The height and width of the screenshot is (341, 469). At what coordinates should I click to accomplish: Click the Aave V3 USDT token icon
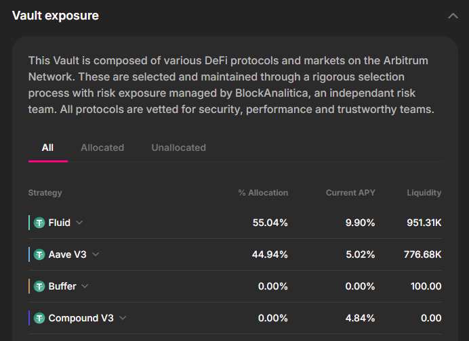point(40,254)
